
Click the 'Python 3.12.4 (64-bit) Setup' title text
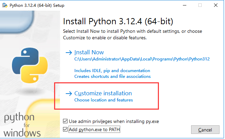[37, 5]
